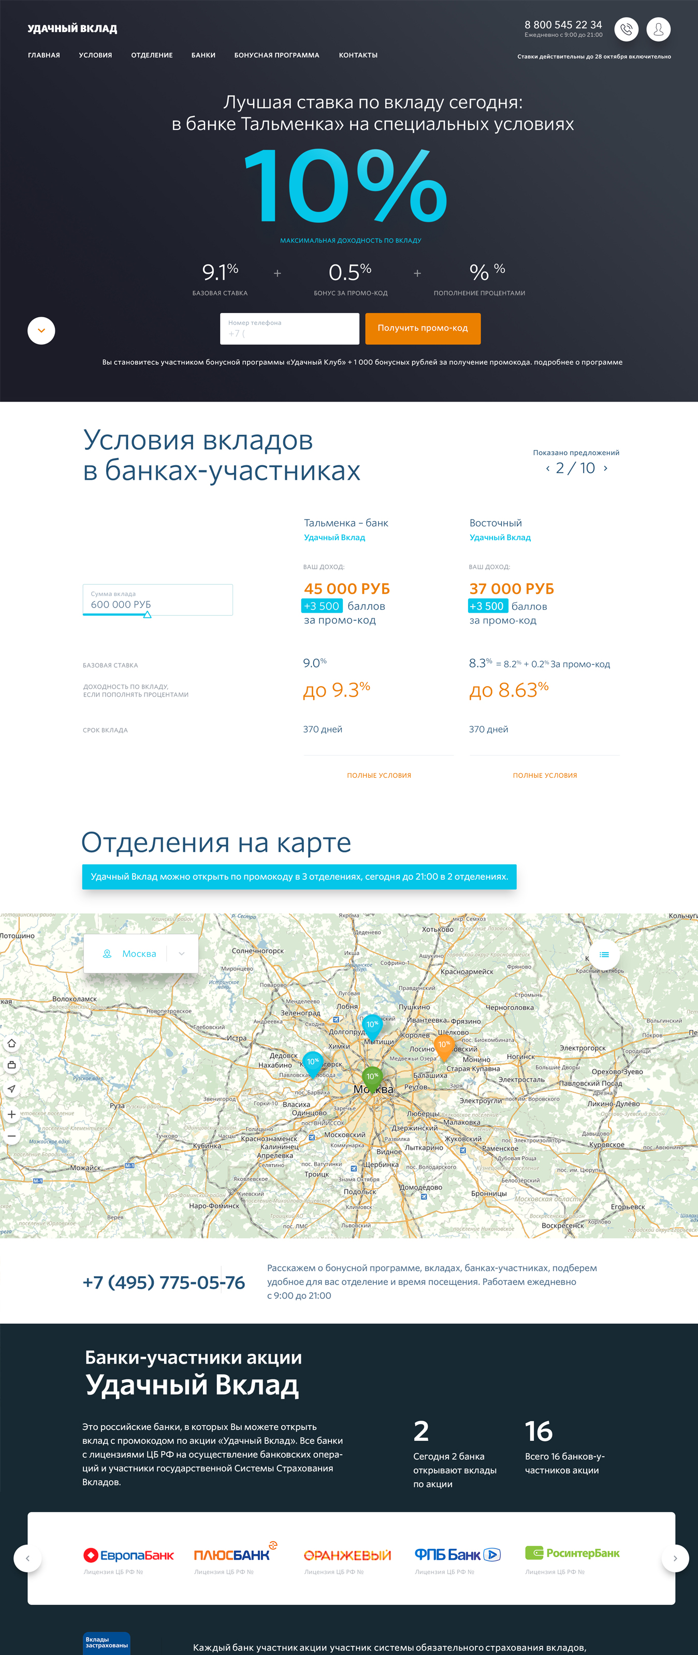698x1655 pixels.
Task: Select the green 10% map marker
Action: 372,1080
